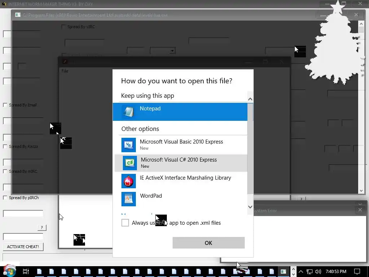Open the File menu in dimmed window
This screenshot has width=369, height=277.
tap(65, 71)
